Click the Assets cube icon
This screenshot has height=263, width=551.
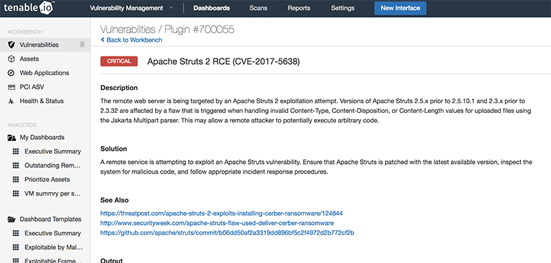coord(12,59)
